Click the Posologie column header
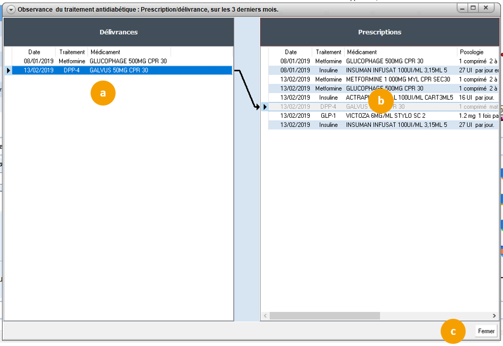503x346 pixels. [472, 52]
